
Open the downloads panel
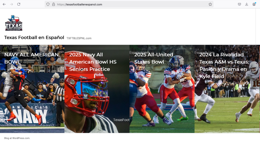pos(247,4)
